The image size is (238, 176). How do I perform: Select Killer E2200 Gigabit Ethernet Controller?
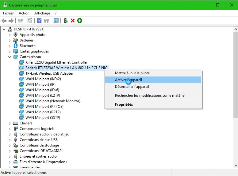(56, 62)
